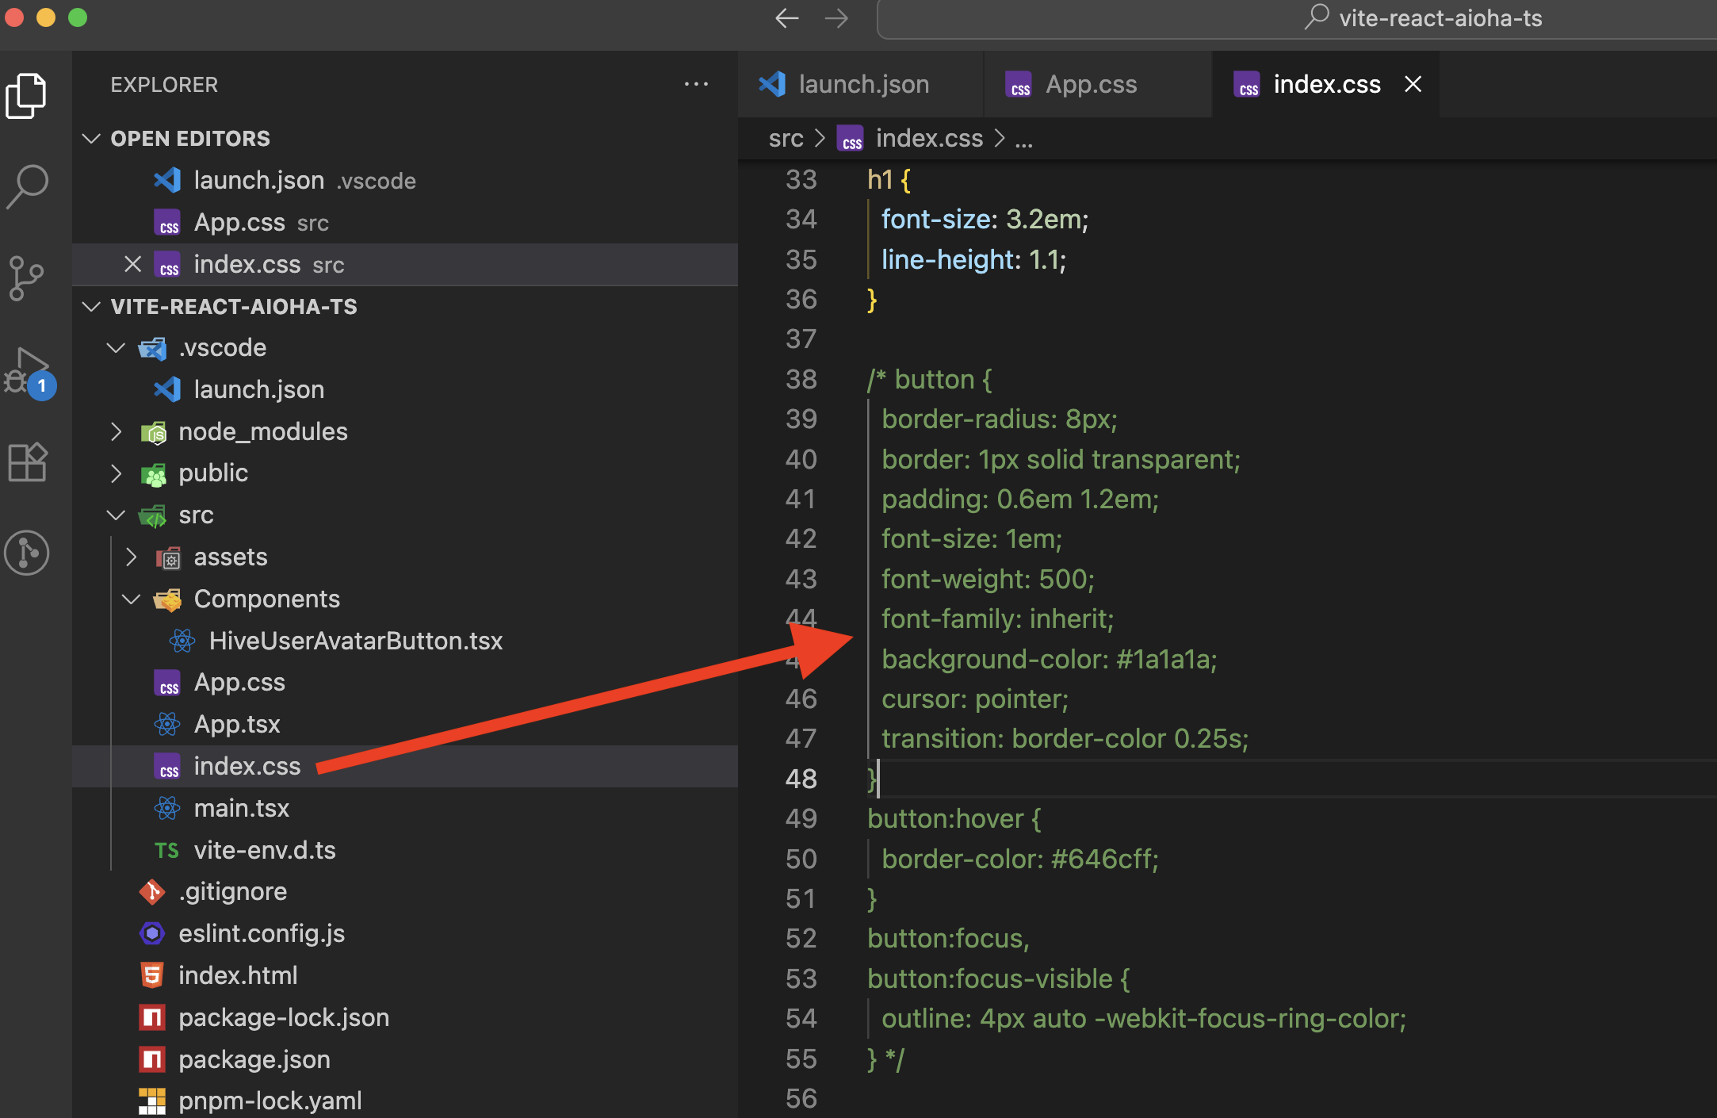Open the .gitignore file
1717x1118 pixels.
[x=405, y=891]
